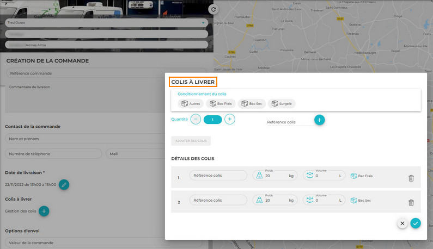Screen dimensions: 433x249
Task: Select the Autres packaging option
Action: 191,103
